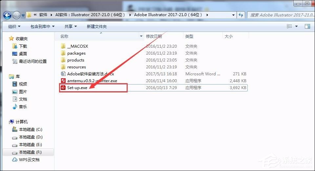Viewport: 315px width, 171px height.
Task: Click the 计算机 computer icon
Action: 11,122
